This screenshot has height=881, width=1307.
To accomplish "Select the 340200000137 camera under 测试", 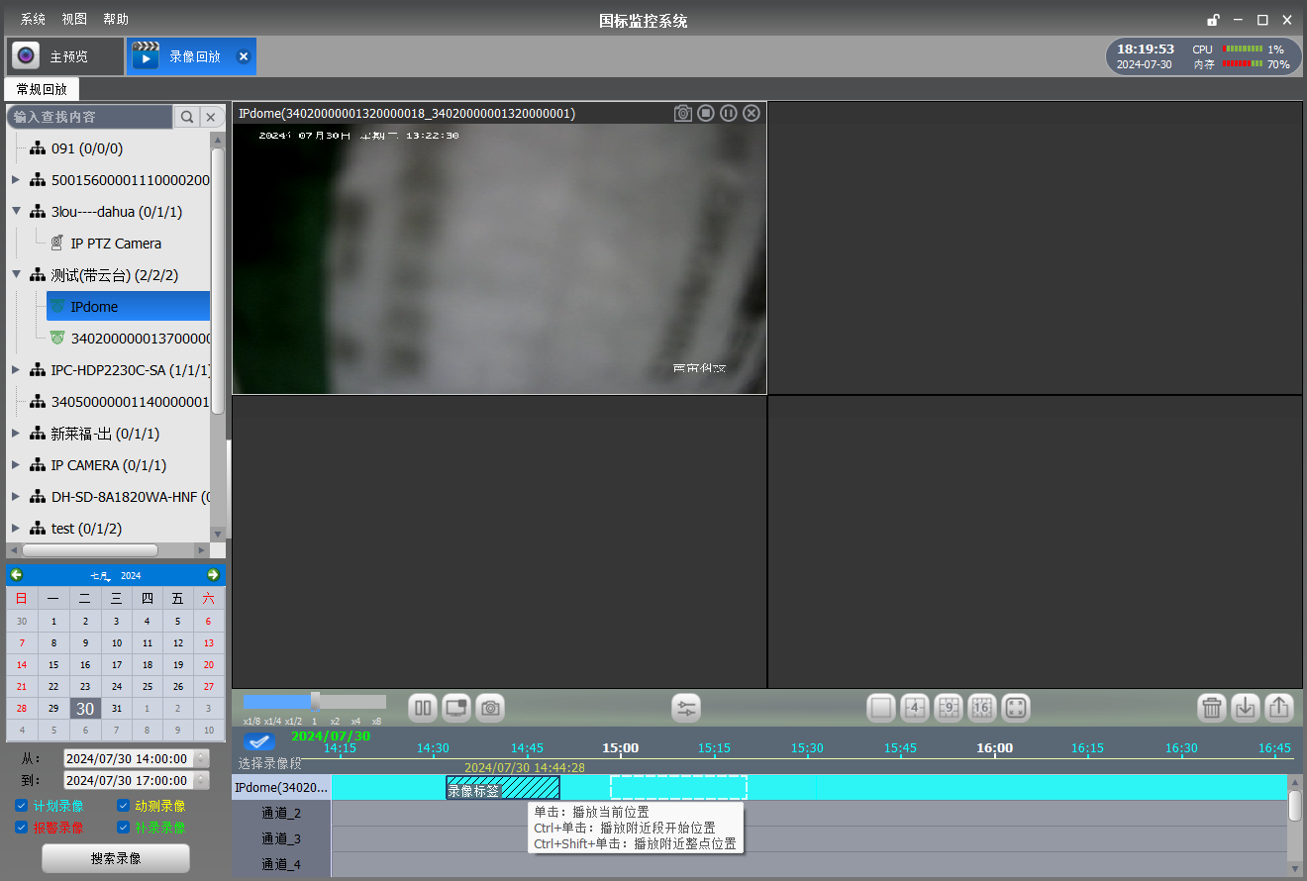I will click(130, 339).
